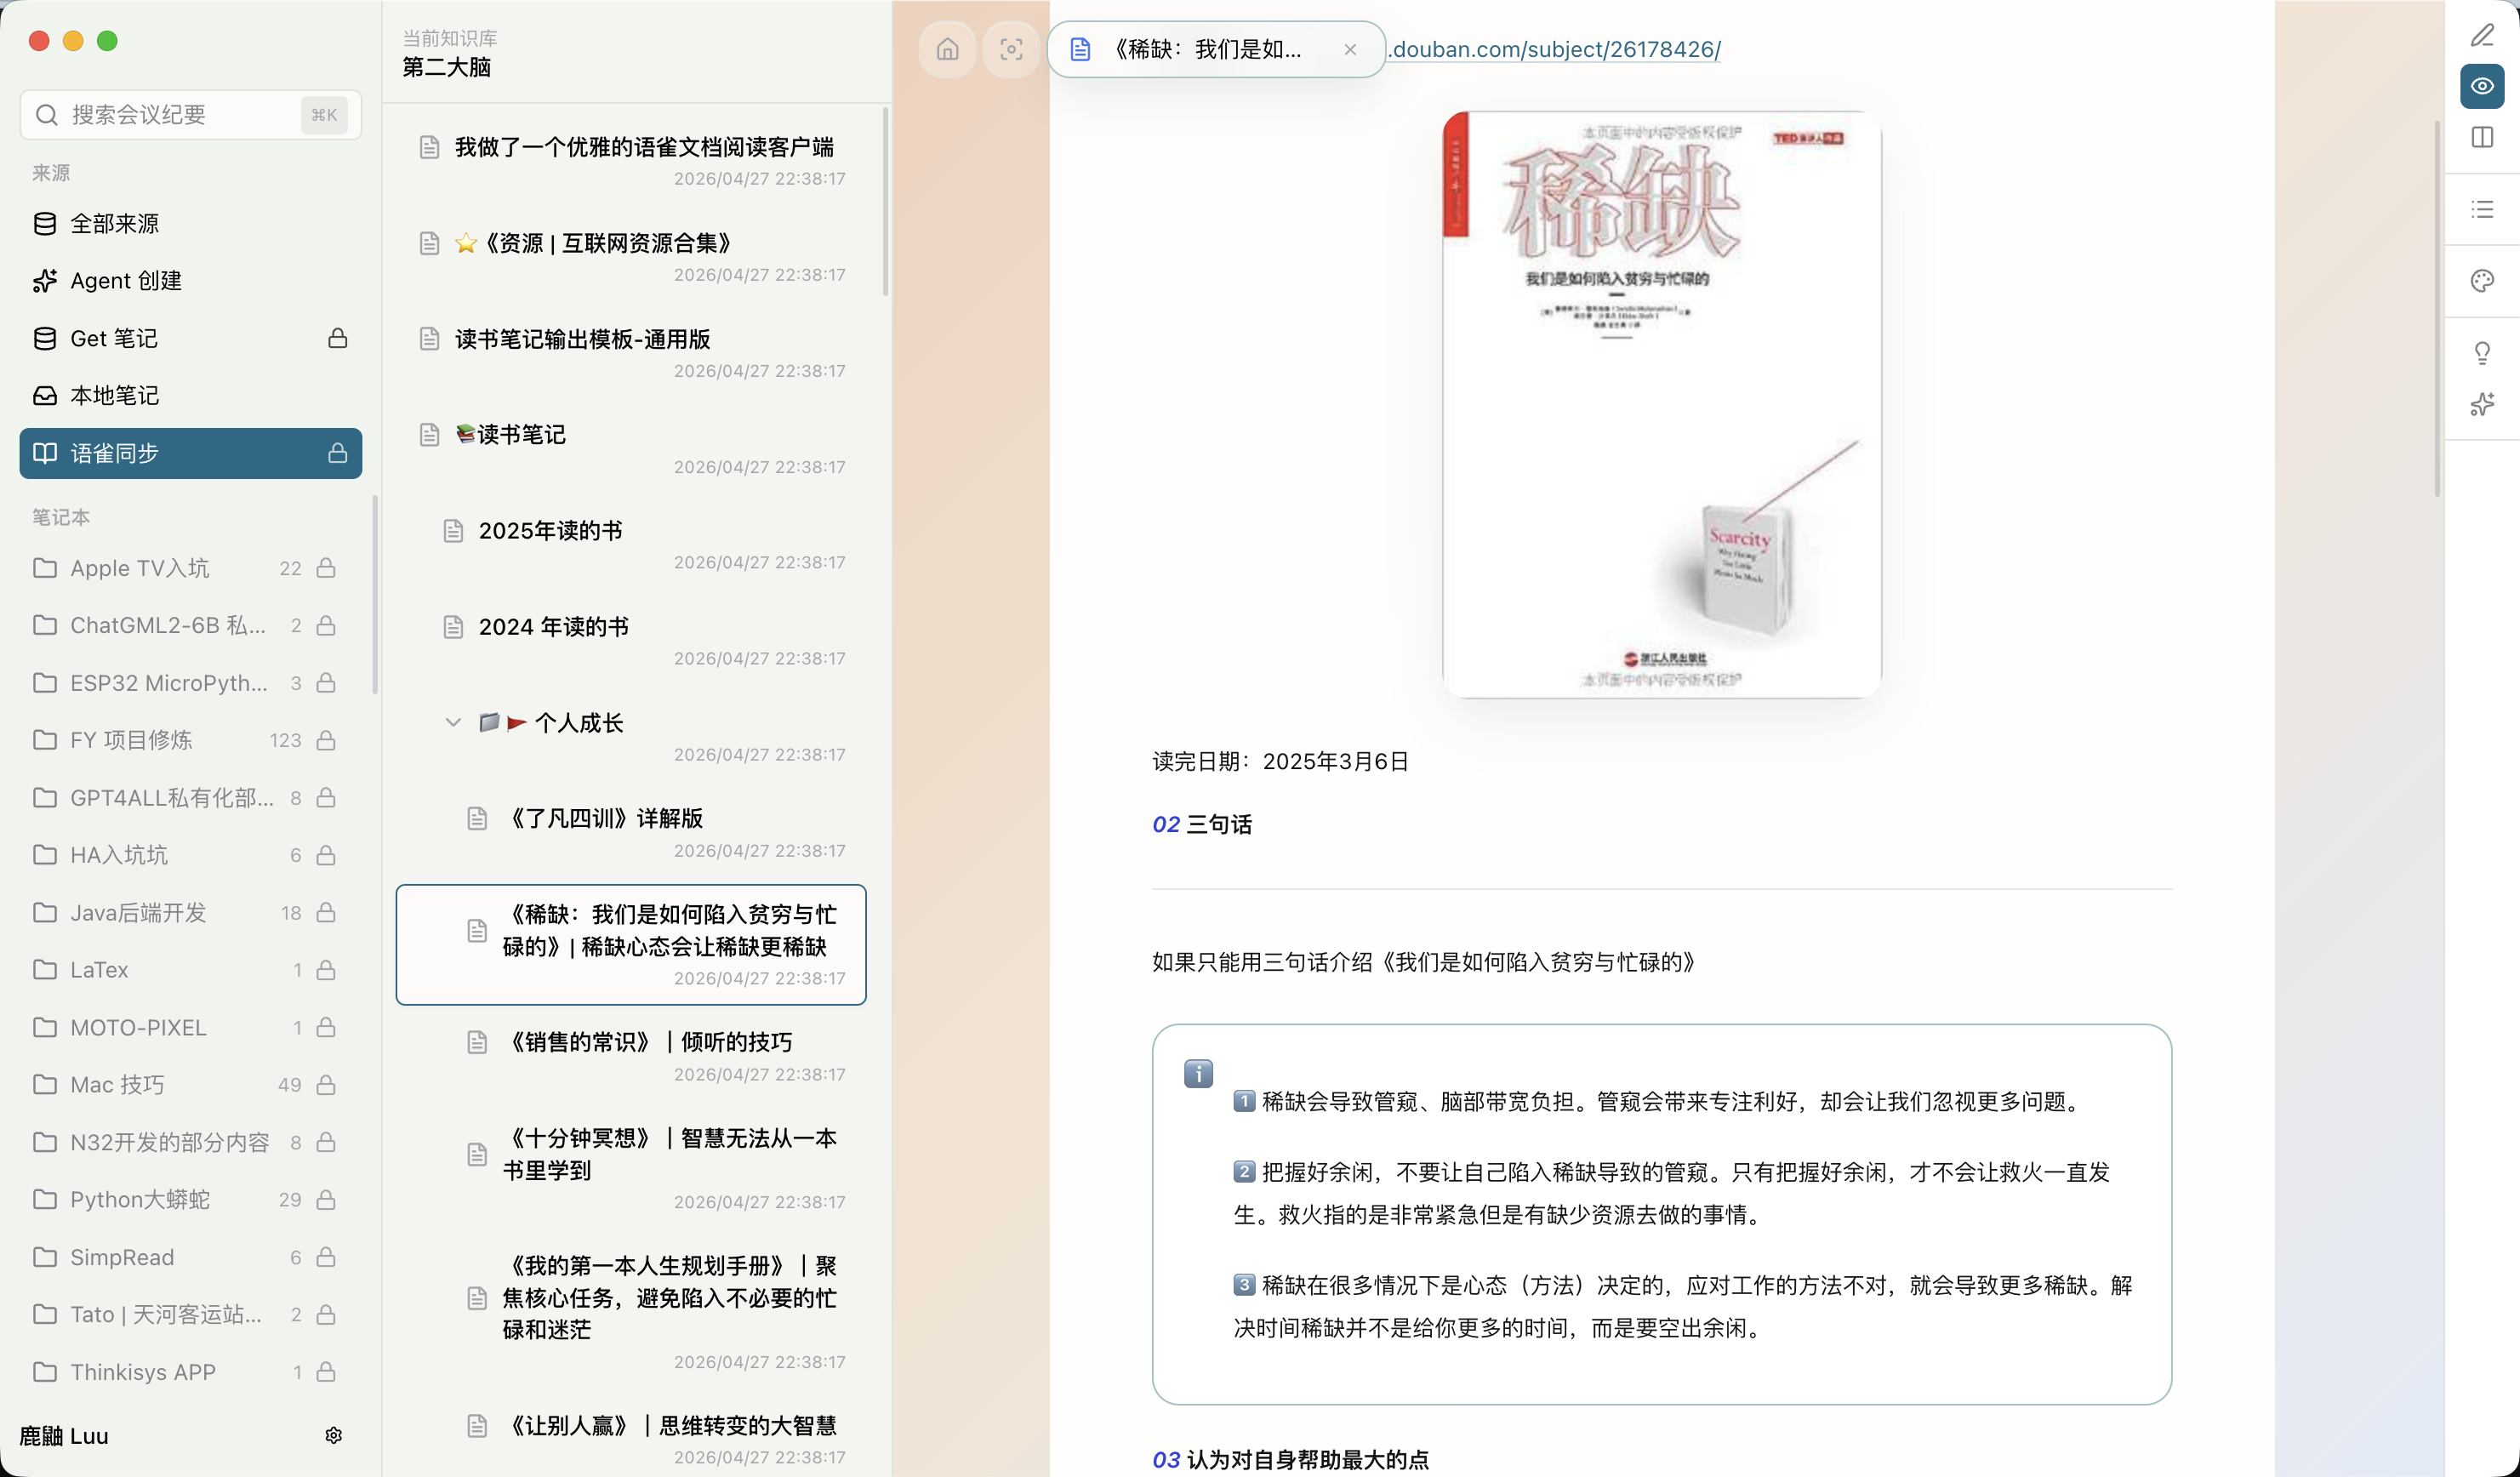Click the lock icon on Apple TV入坑
This screenshot has height=1477, width=2520.
(x=326, y=568)
